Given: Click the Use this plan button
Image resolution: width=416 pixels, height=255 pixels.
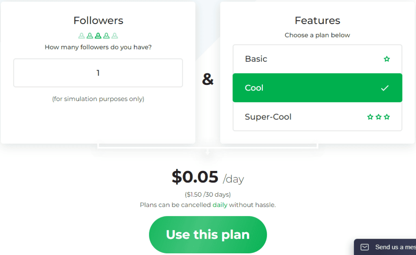Looking at the screenshot, I should point(208,235).
